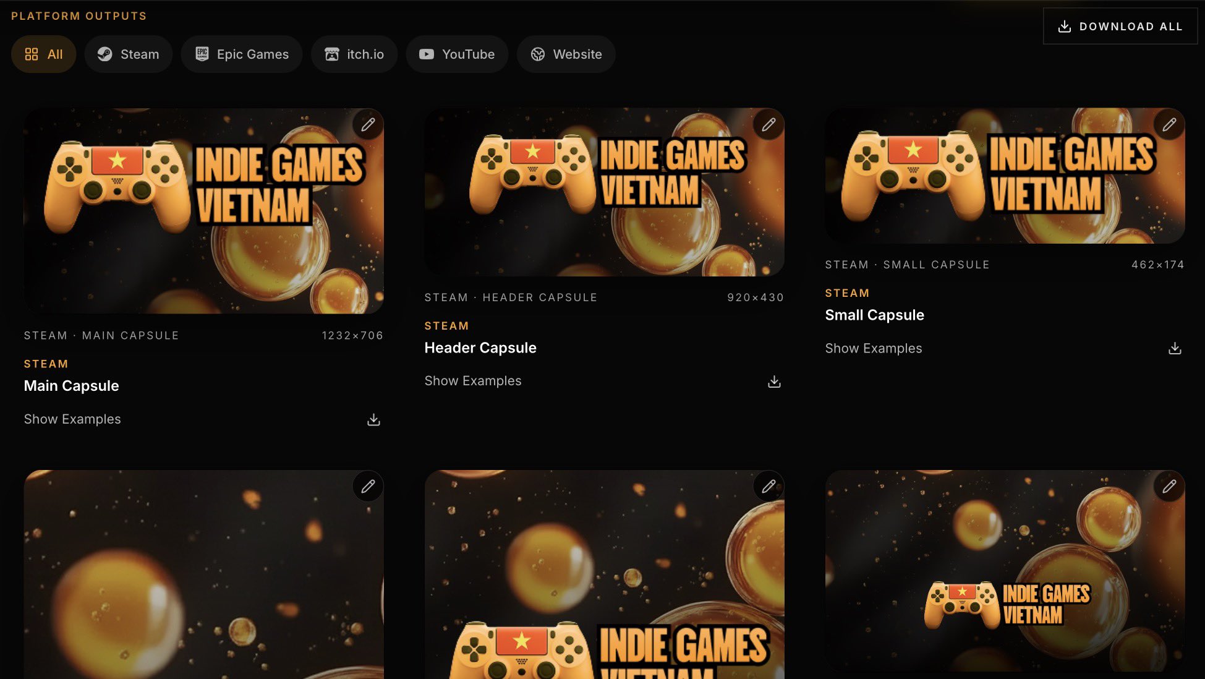The height and width of the screenshot is (679, 1205).
Task: Open the Header Capsule preview thumbnail
Action: point(604,192)
